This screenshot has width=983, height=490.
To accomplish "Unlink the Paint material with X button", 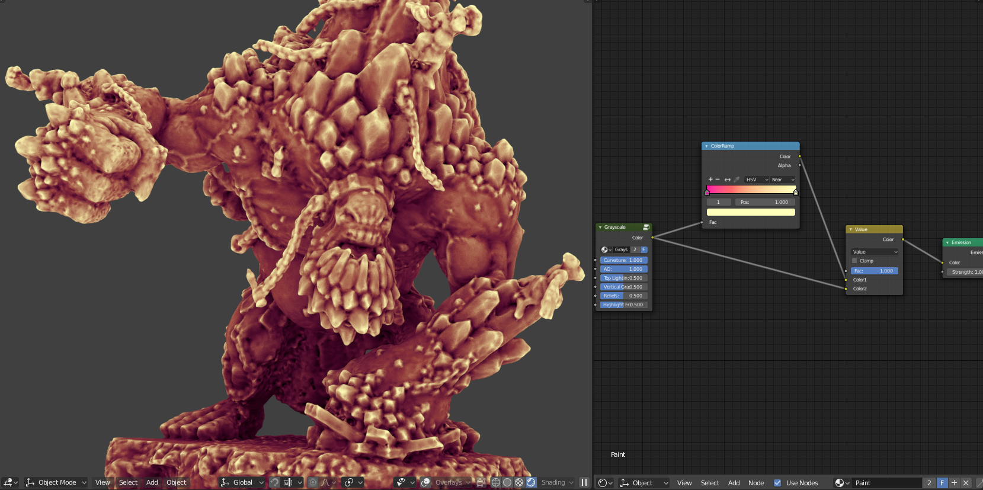I will pos(966,483).
